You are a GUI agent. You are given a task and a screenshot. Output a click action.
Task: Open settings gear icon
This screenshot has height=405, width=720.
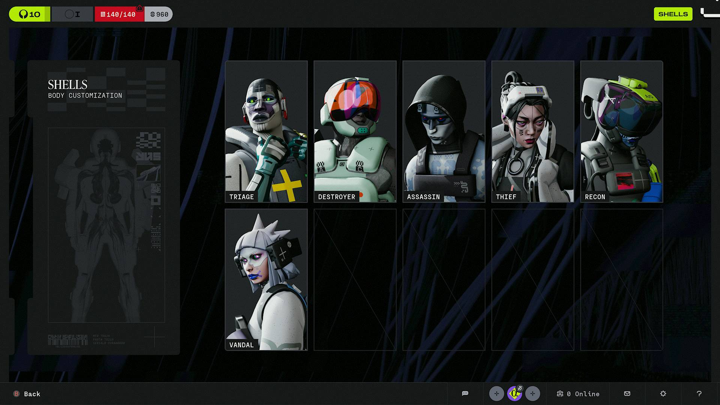(663, 393)
